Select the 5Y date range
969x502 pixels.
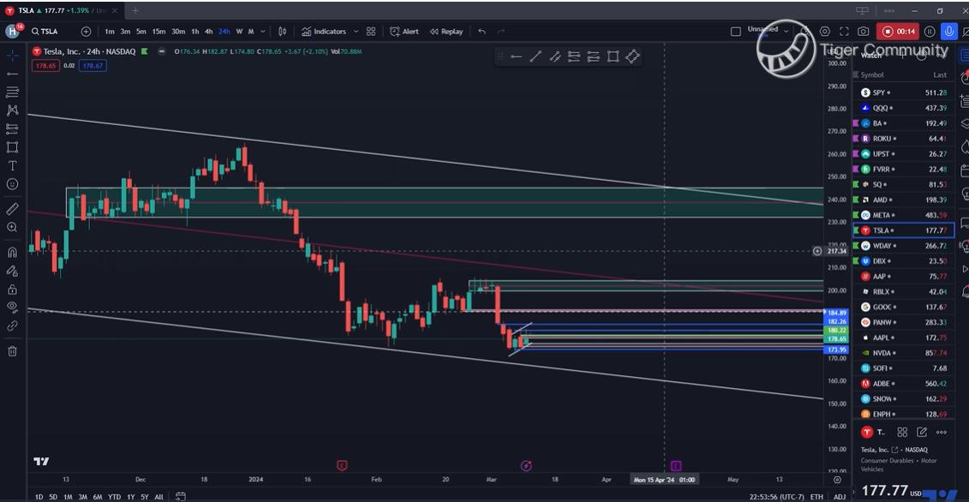click(x=145, y=497)
